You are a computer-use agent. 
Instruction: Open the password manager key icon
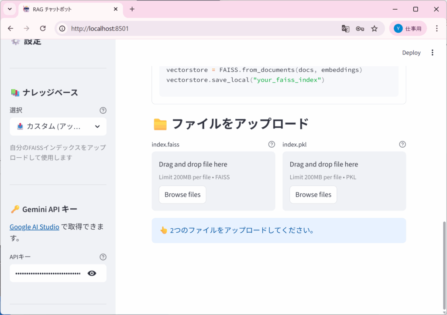pos(360,28)
